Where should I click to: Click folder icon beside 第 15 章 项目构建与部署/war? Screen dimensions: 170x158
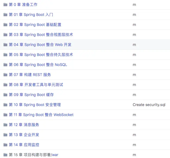pos(5,155)
